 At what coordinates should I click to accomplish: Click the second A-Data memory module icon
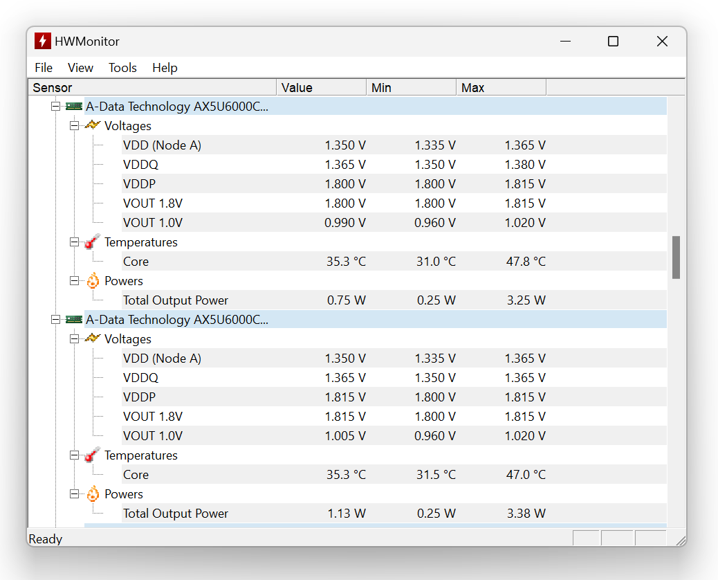pos(73,320)
